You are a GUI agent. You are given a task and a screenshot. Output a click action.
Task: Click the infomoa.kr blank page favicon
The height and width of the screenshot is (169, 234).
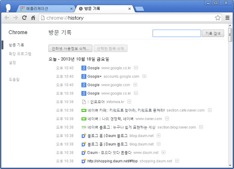click(x=84, y=102)
